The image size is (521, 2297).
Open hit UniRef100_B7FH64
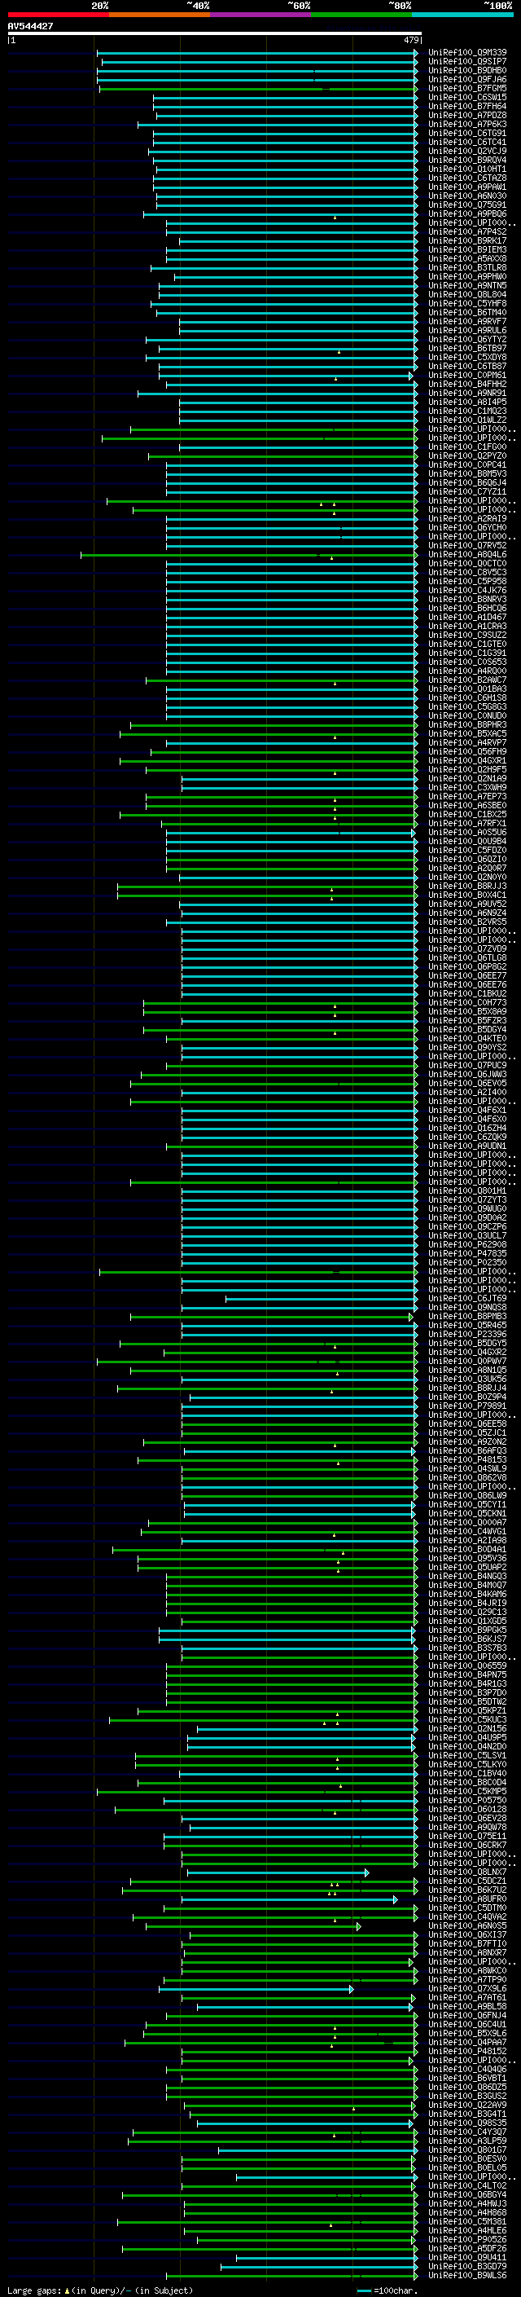pyautogui.click(x=467, y=106)
